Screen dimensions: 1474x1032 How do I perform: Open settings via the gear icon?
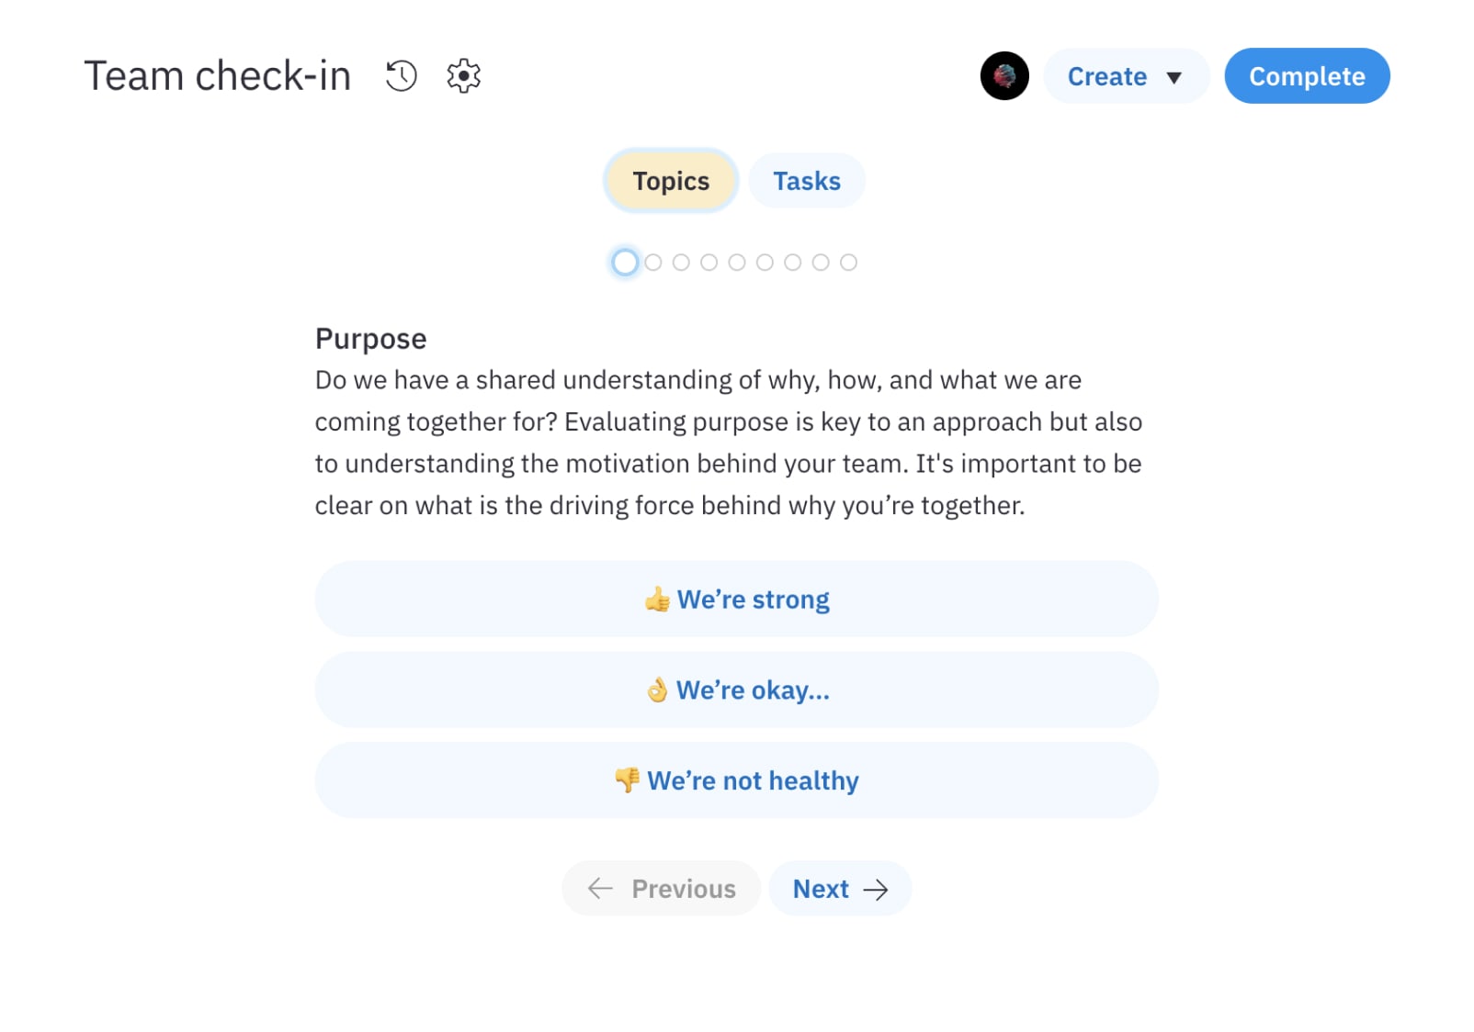point(463,75)
